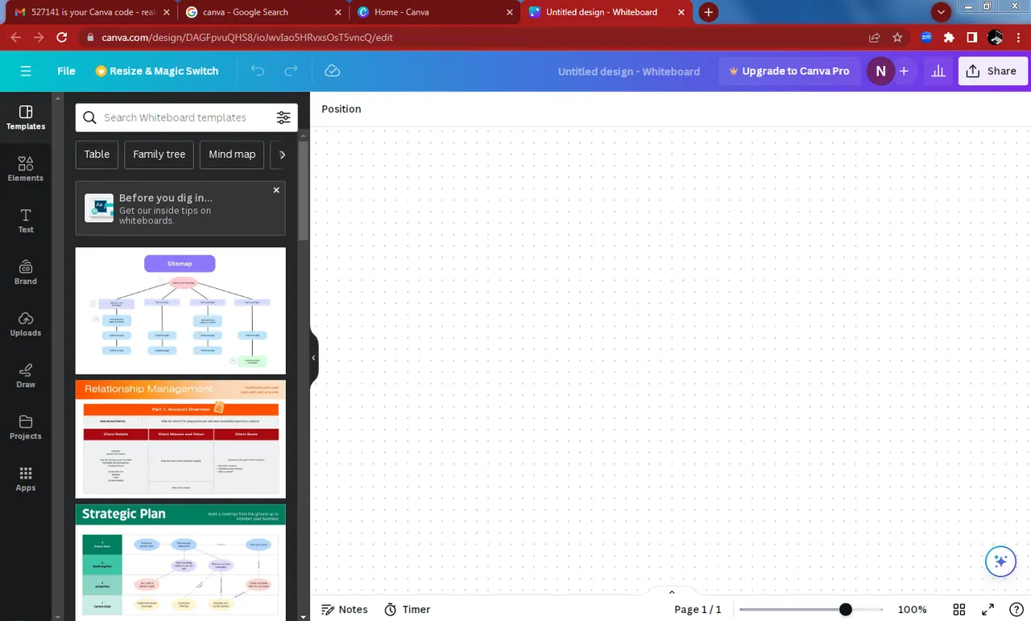This screenshot has height=621, width=1031.
Task: Choose the Relationship Management template
Action: 180,439
